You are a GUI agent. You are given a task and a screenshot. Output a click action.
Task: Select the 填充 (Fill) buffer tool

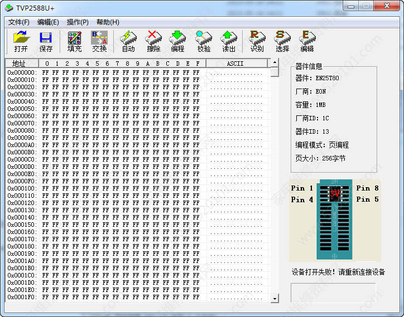coord(74,42)
